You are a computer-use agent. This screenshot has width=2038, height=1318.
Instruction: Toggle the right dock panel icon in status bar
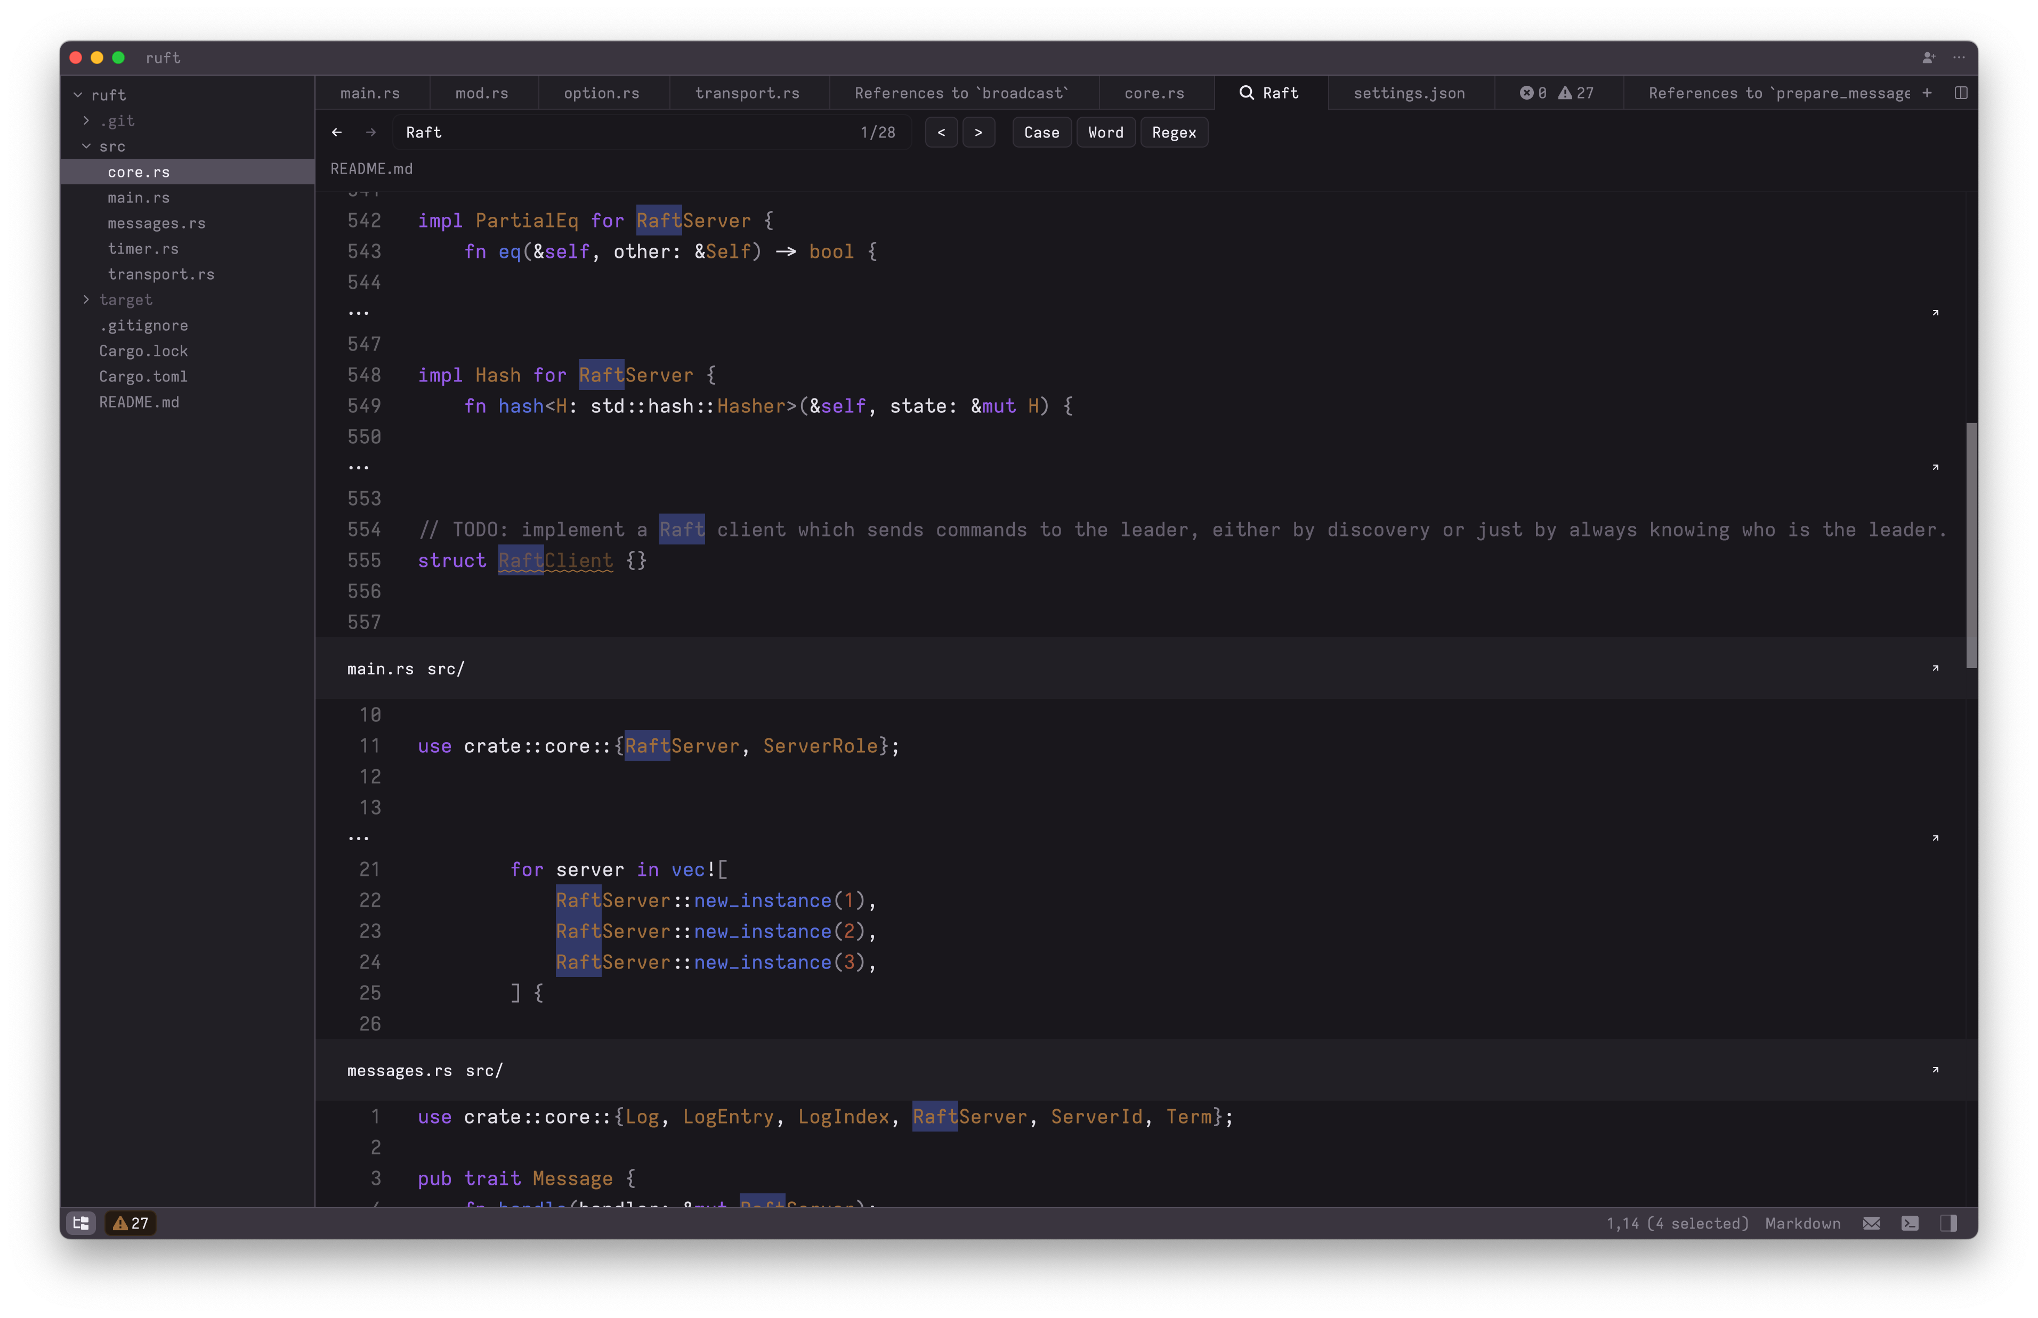1948,1223
